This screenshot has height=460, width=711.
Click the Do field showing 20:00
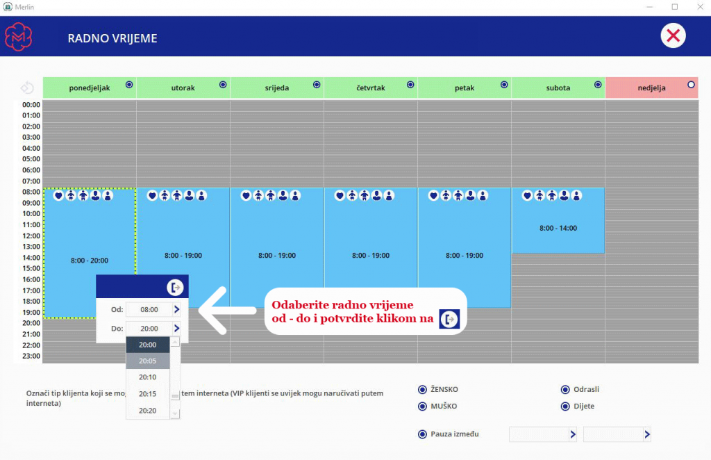click(149, 329)
